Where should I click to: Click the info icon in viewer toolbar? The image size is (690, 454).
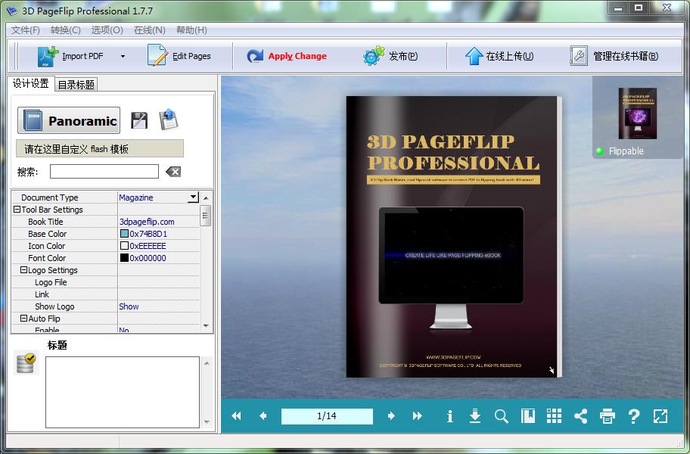pyautogui.click(x=449, y=415)
